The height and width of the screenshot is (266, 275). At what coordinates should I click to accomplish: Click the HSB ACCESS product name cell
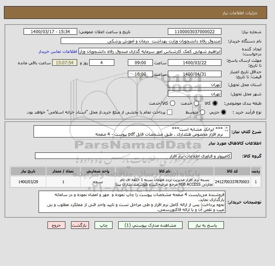point(165,182)
